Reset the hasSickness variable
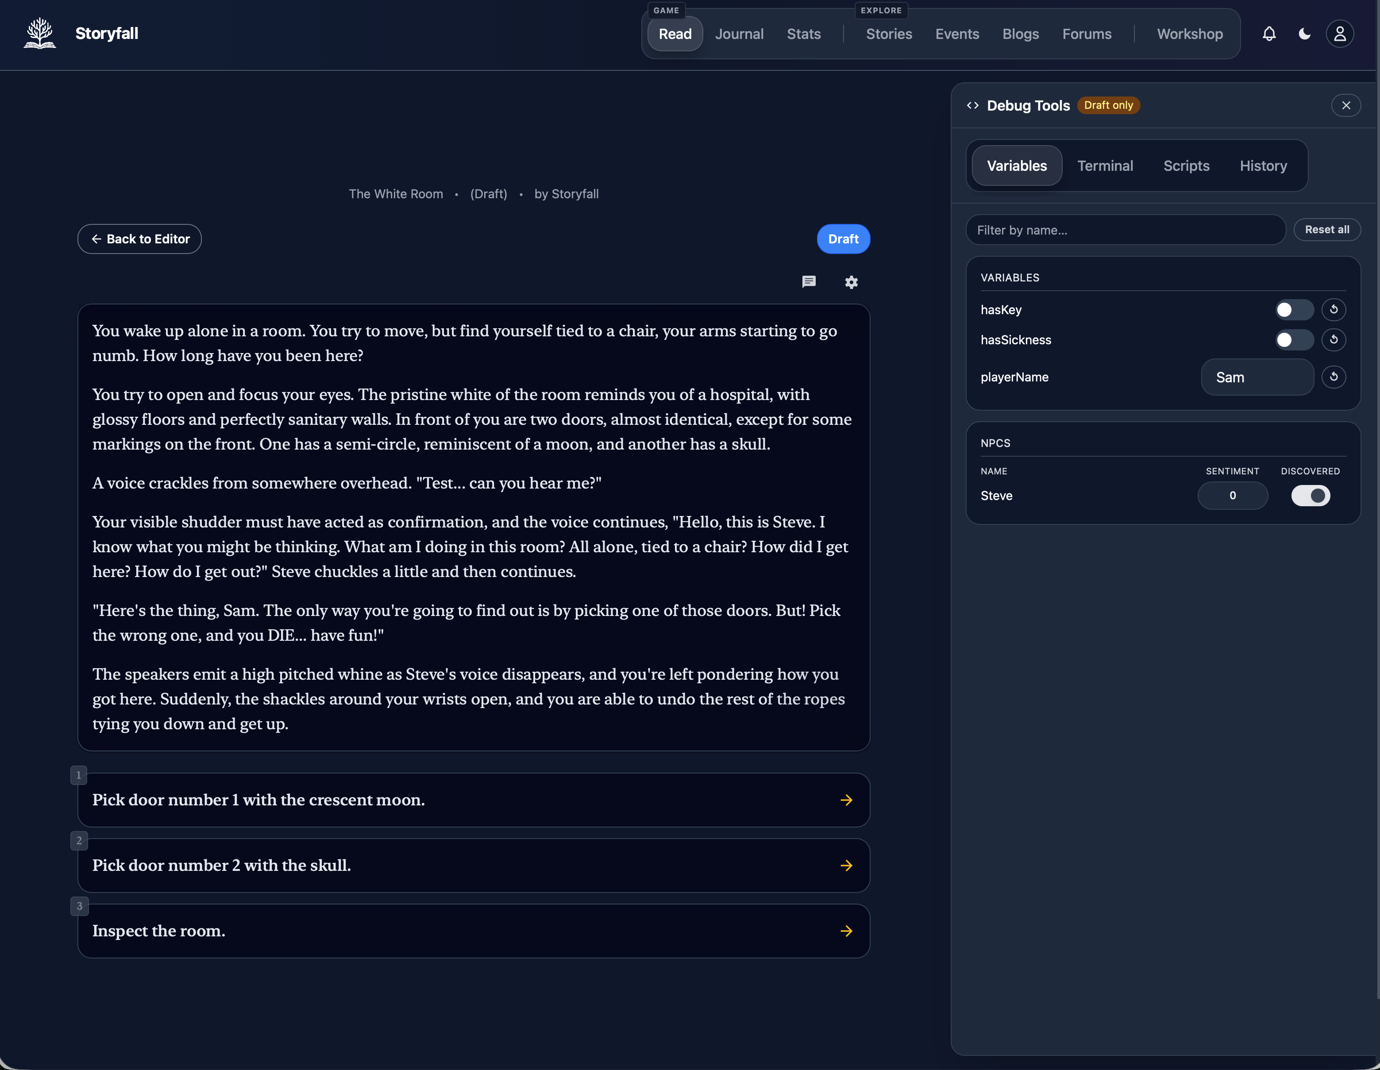 coord(1334,340)
